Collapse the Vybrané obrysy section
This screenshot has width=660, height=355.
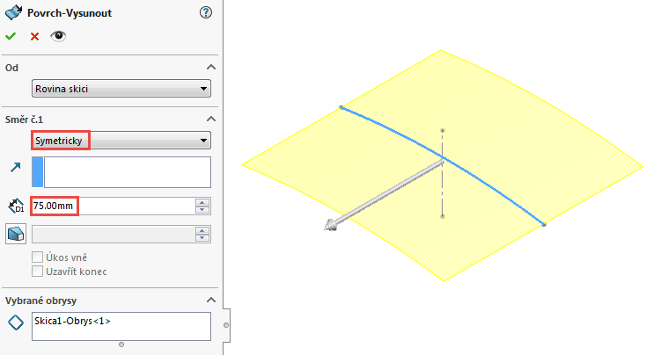coord(211,300)
